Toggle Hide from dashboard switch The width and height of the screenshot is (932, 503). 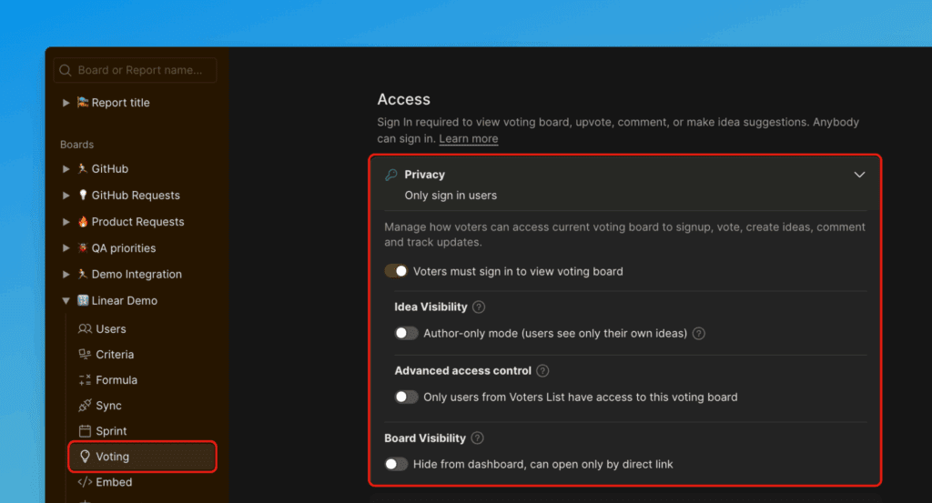coord(396,464)
